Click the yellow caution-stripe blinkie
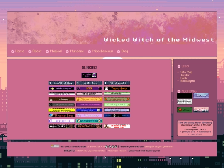The width and height of the screenshot is (224, 168). click(x=61, y=110)
